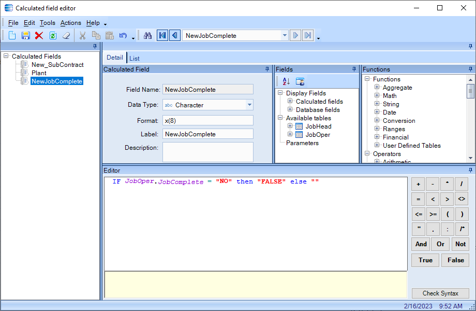Click the not-equal (<>) operator button
The width and height of the screenshot is (476, 311).
click(462, 199)
